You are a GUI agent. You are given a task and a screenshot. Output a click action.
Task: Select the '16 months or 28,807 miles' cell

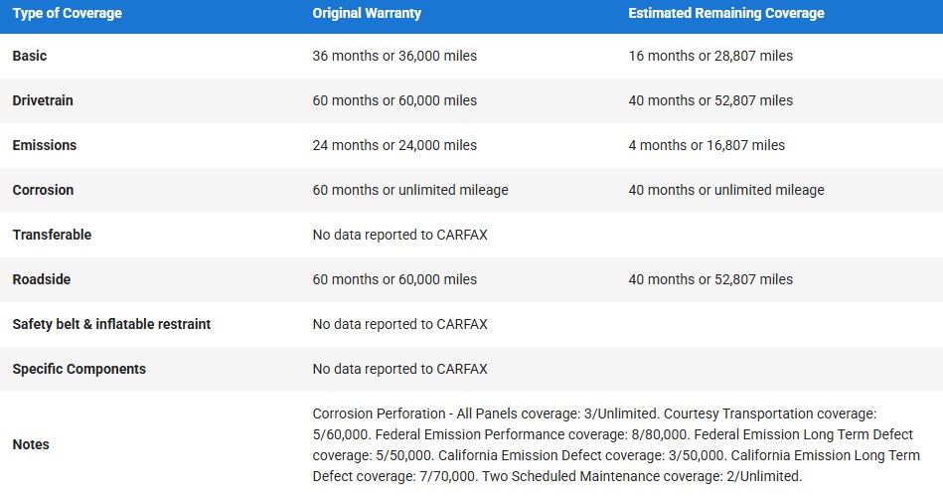(x=710, y=56)
